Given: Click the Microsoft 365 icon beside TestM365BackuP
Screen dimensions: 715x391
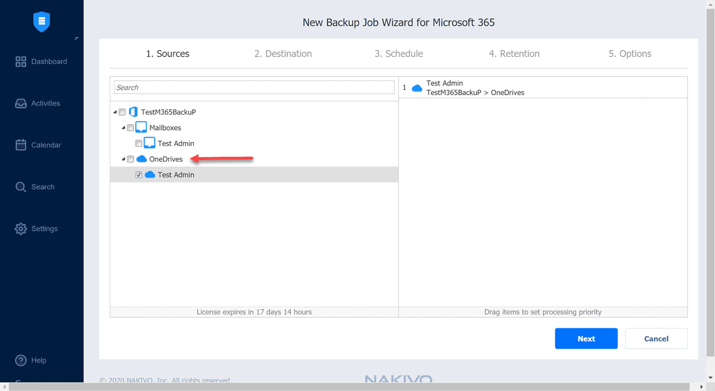Looking at the screenshot, I should (133, 111).
